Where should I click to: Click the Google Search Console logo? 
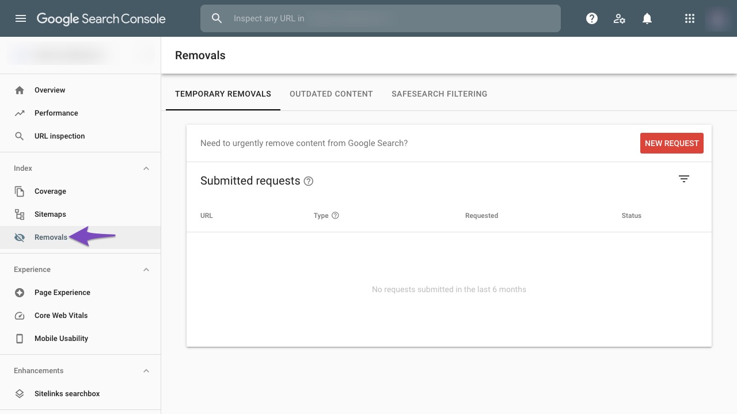(x=101, y=18)
